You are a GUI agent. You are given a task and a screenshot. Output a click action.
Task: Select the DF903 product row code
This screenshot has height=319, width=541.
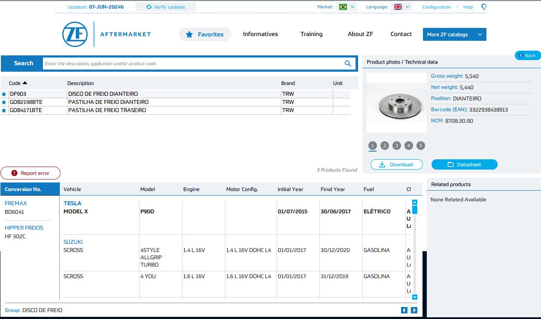tap(18, 94)
